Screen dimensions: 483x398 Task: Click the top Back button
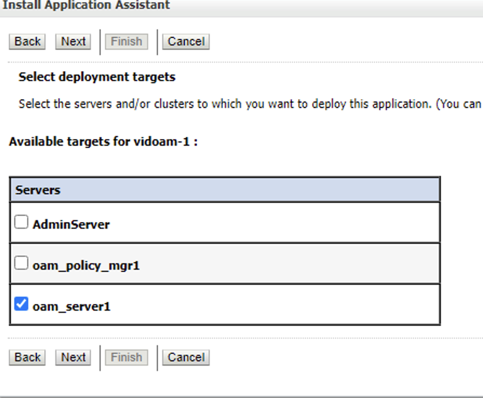pyautogui.click(x=27, y=42)
